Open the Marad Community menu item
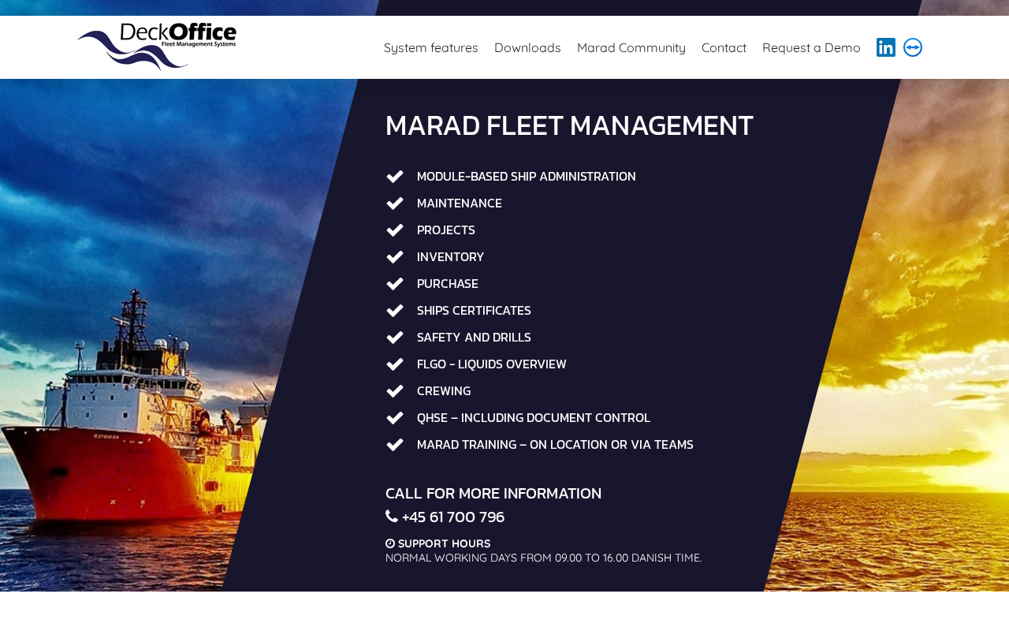1009x631 pixels. pos(631,47)
